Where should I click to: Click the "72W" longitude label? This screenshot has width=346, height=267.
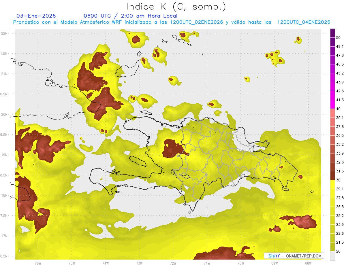point(173,263)
